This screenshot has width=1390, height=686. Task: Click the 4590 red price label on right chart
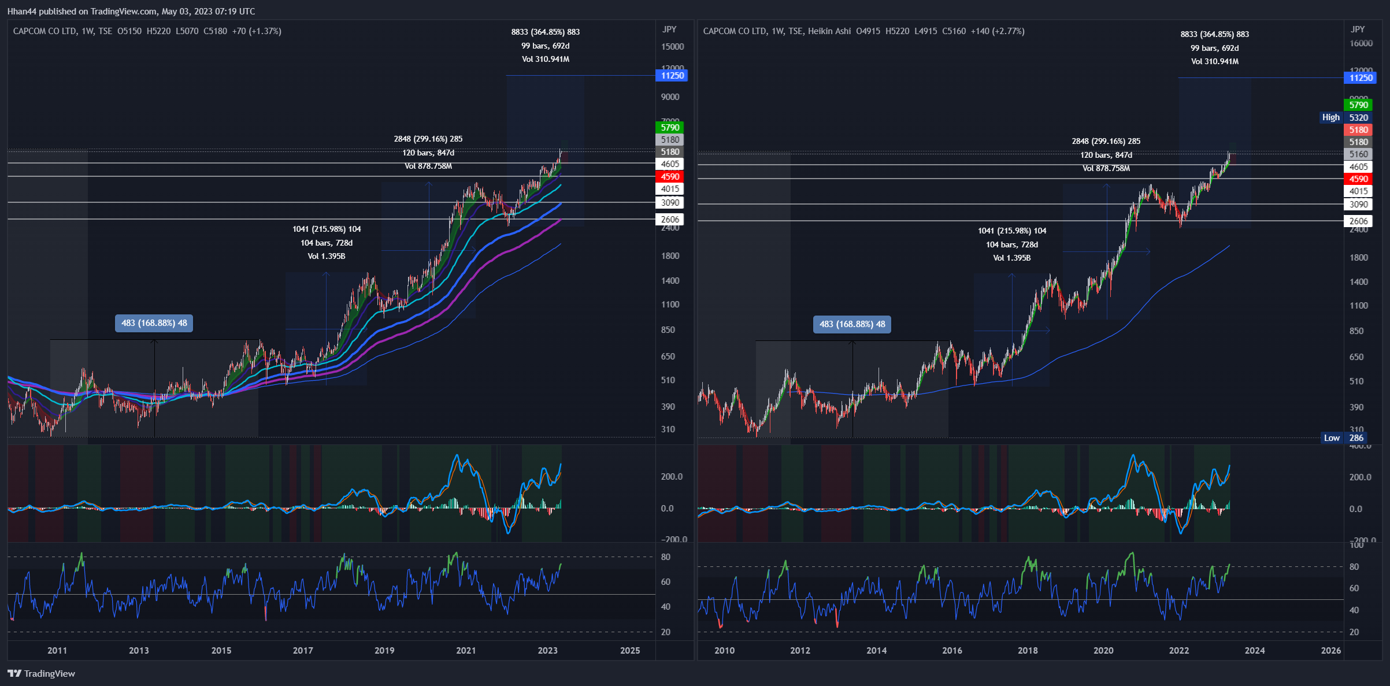1358,179
